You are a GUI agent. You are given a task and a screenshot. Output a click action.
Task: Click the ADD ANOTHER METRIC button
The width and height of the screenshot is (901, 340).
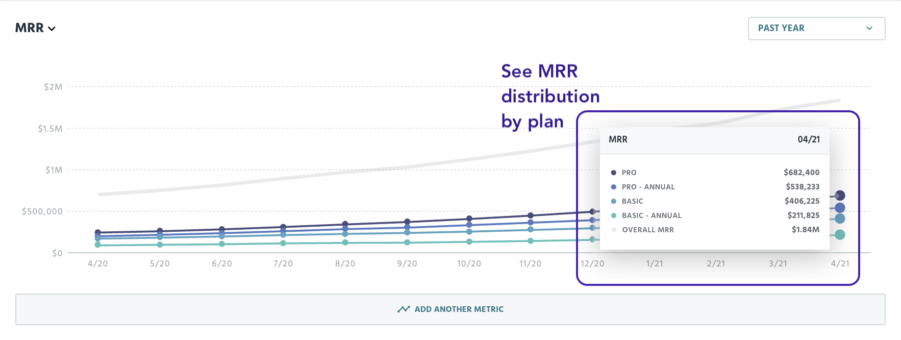450,309
